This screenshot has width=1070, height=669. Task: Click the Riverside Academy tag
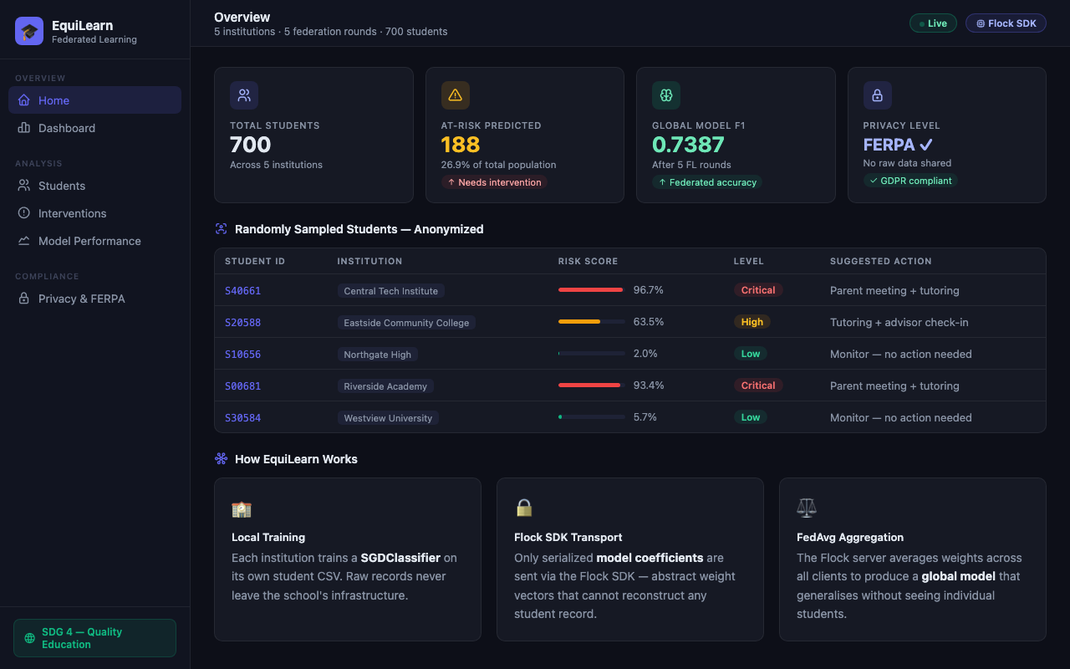click(385, 386)
